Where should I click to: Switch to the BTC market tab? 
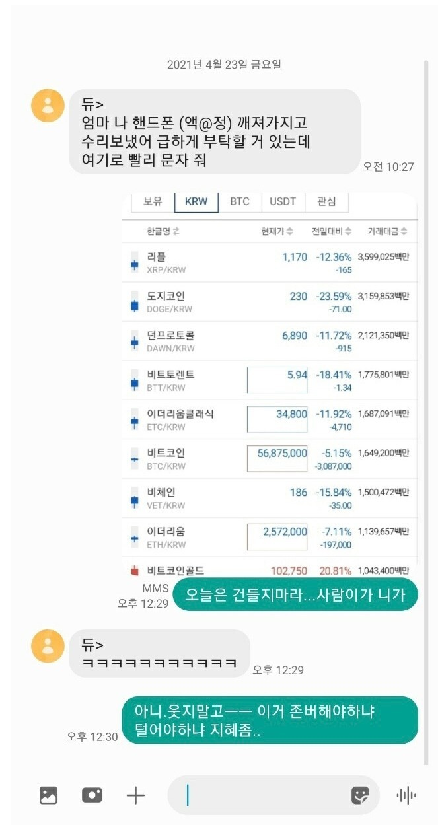click(239, 201)
